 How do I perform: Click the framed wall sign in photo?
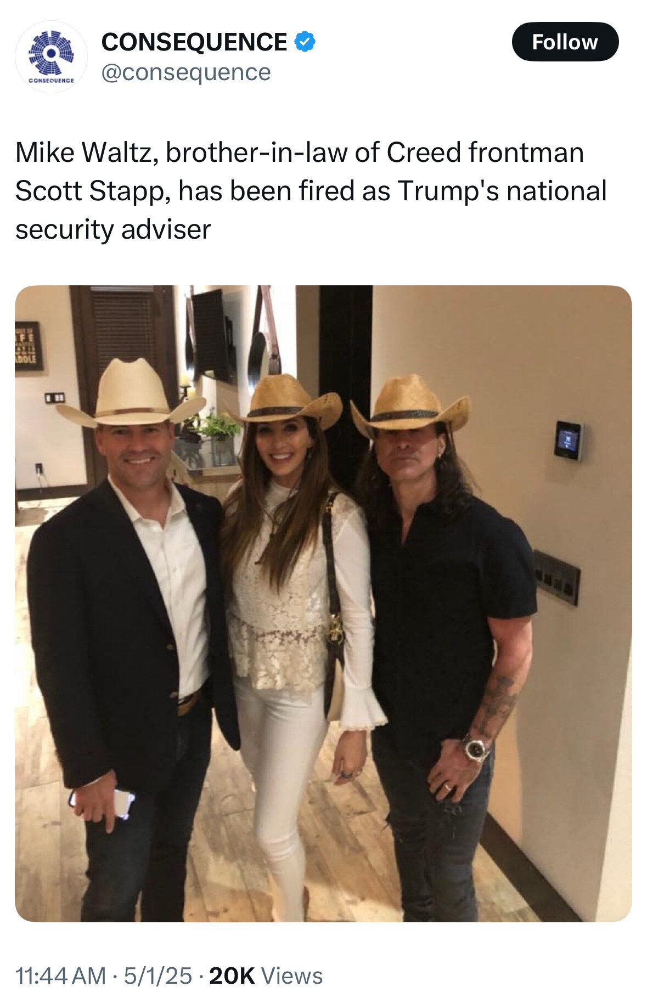click(29, 346)
